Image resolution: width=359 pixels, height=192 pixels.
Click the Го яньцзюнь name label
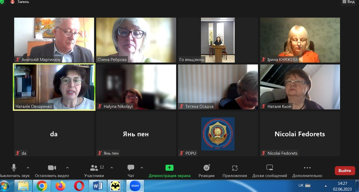click(x=192, y=60)
